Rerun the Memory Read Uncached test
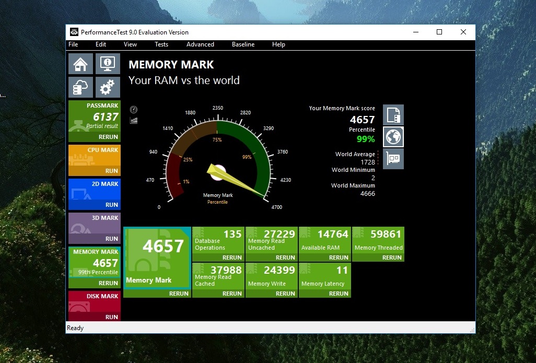Screen dimensions: 536x363 [285, 257]
